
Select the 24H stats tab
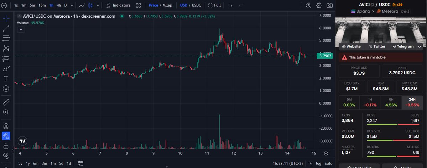pos(412,102)
